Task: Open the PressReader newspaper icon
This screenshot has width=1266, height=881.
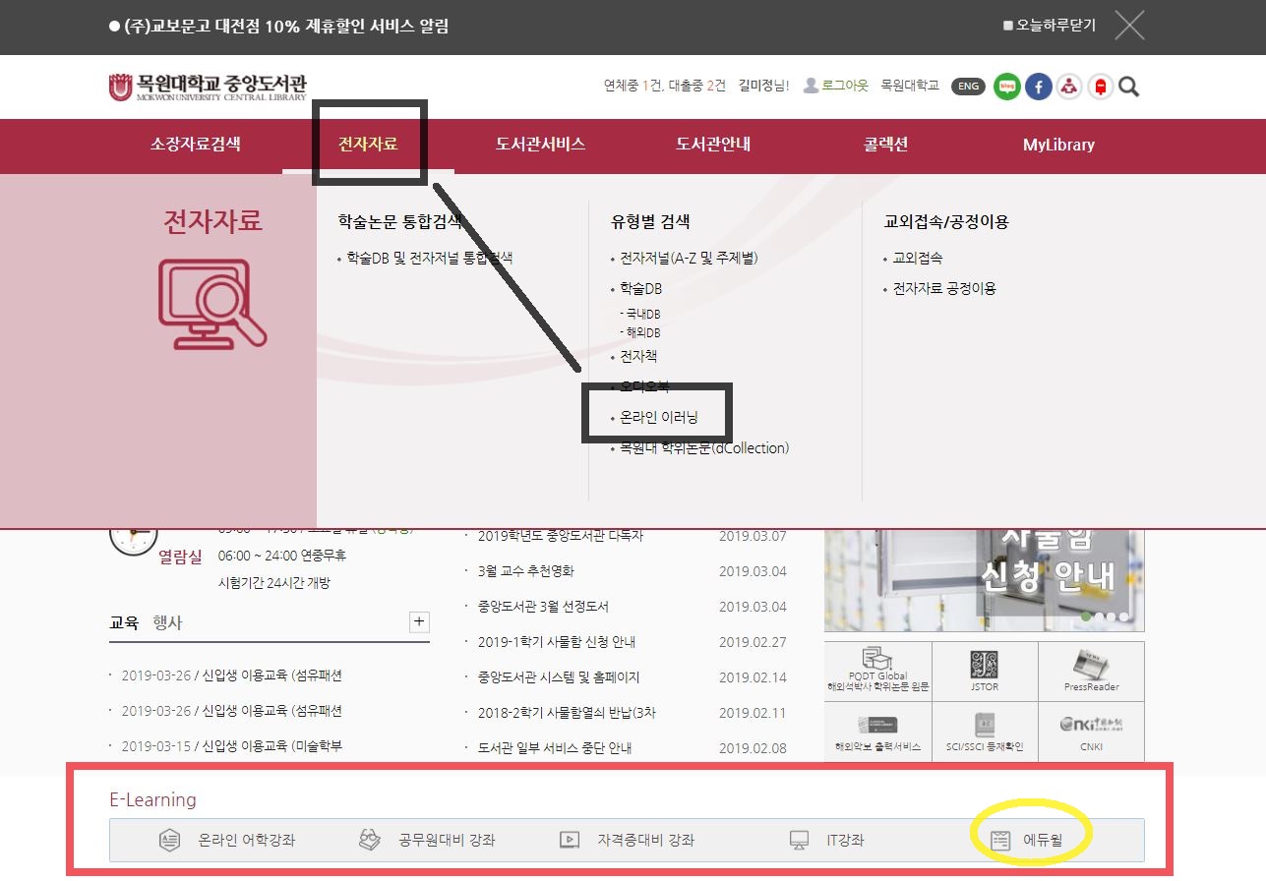Action: coord(1091,671)
